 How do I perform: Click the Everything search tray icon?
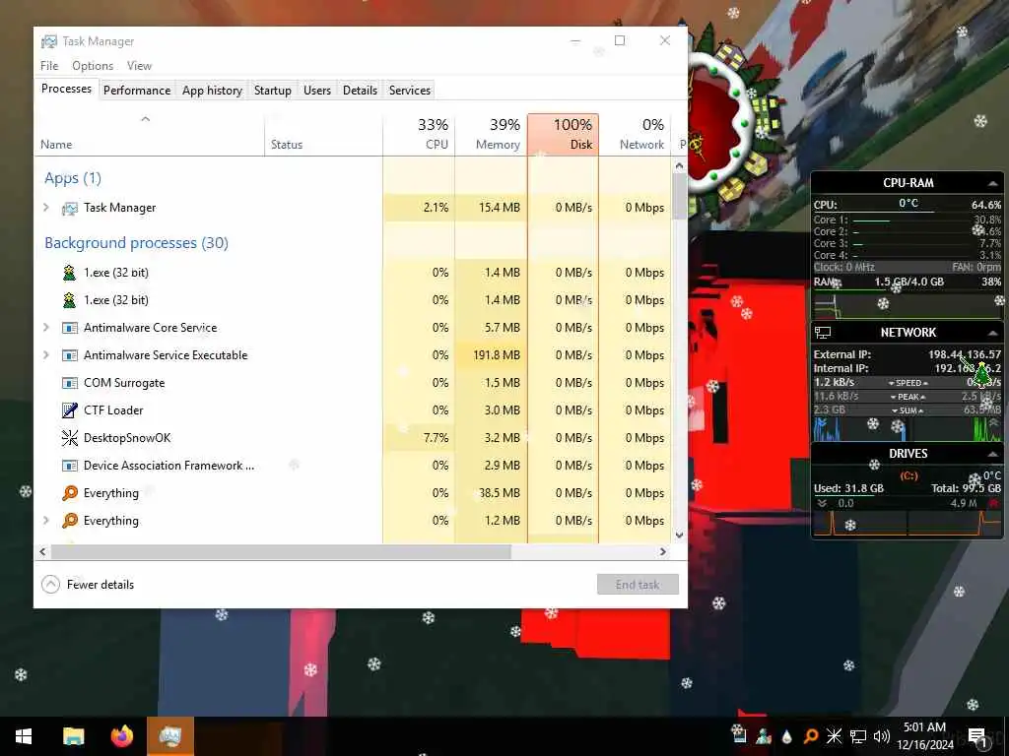tap(811, 736)
